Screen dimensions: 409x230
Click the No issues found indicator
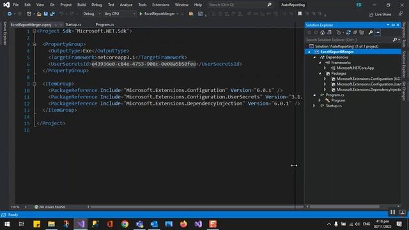point(50,207)
